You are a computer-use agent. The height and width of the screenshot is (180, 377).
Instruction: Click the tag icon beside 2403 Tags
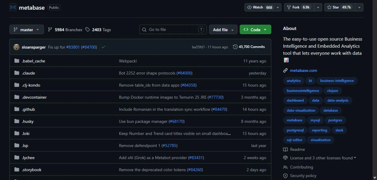[87, 30]
